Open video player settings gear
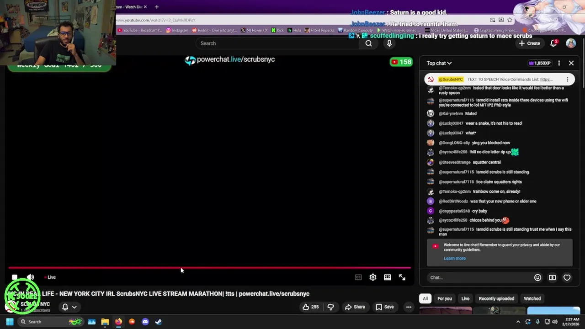Screen dimensions: 585x329 point(373,277)
